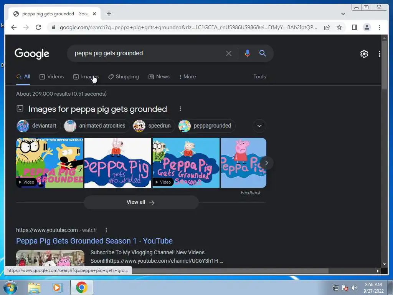Open the fourth image with light blue background

(241, 163)
